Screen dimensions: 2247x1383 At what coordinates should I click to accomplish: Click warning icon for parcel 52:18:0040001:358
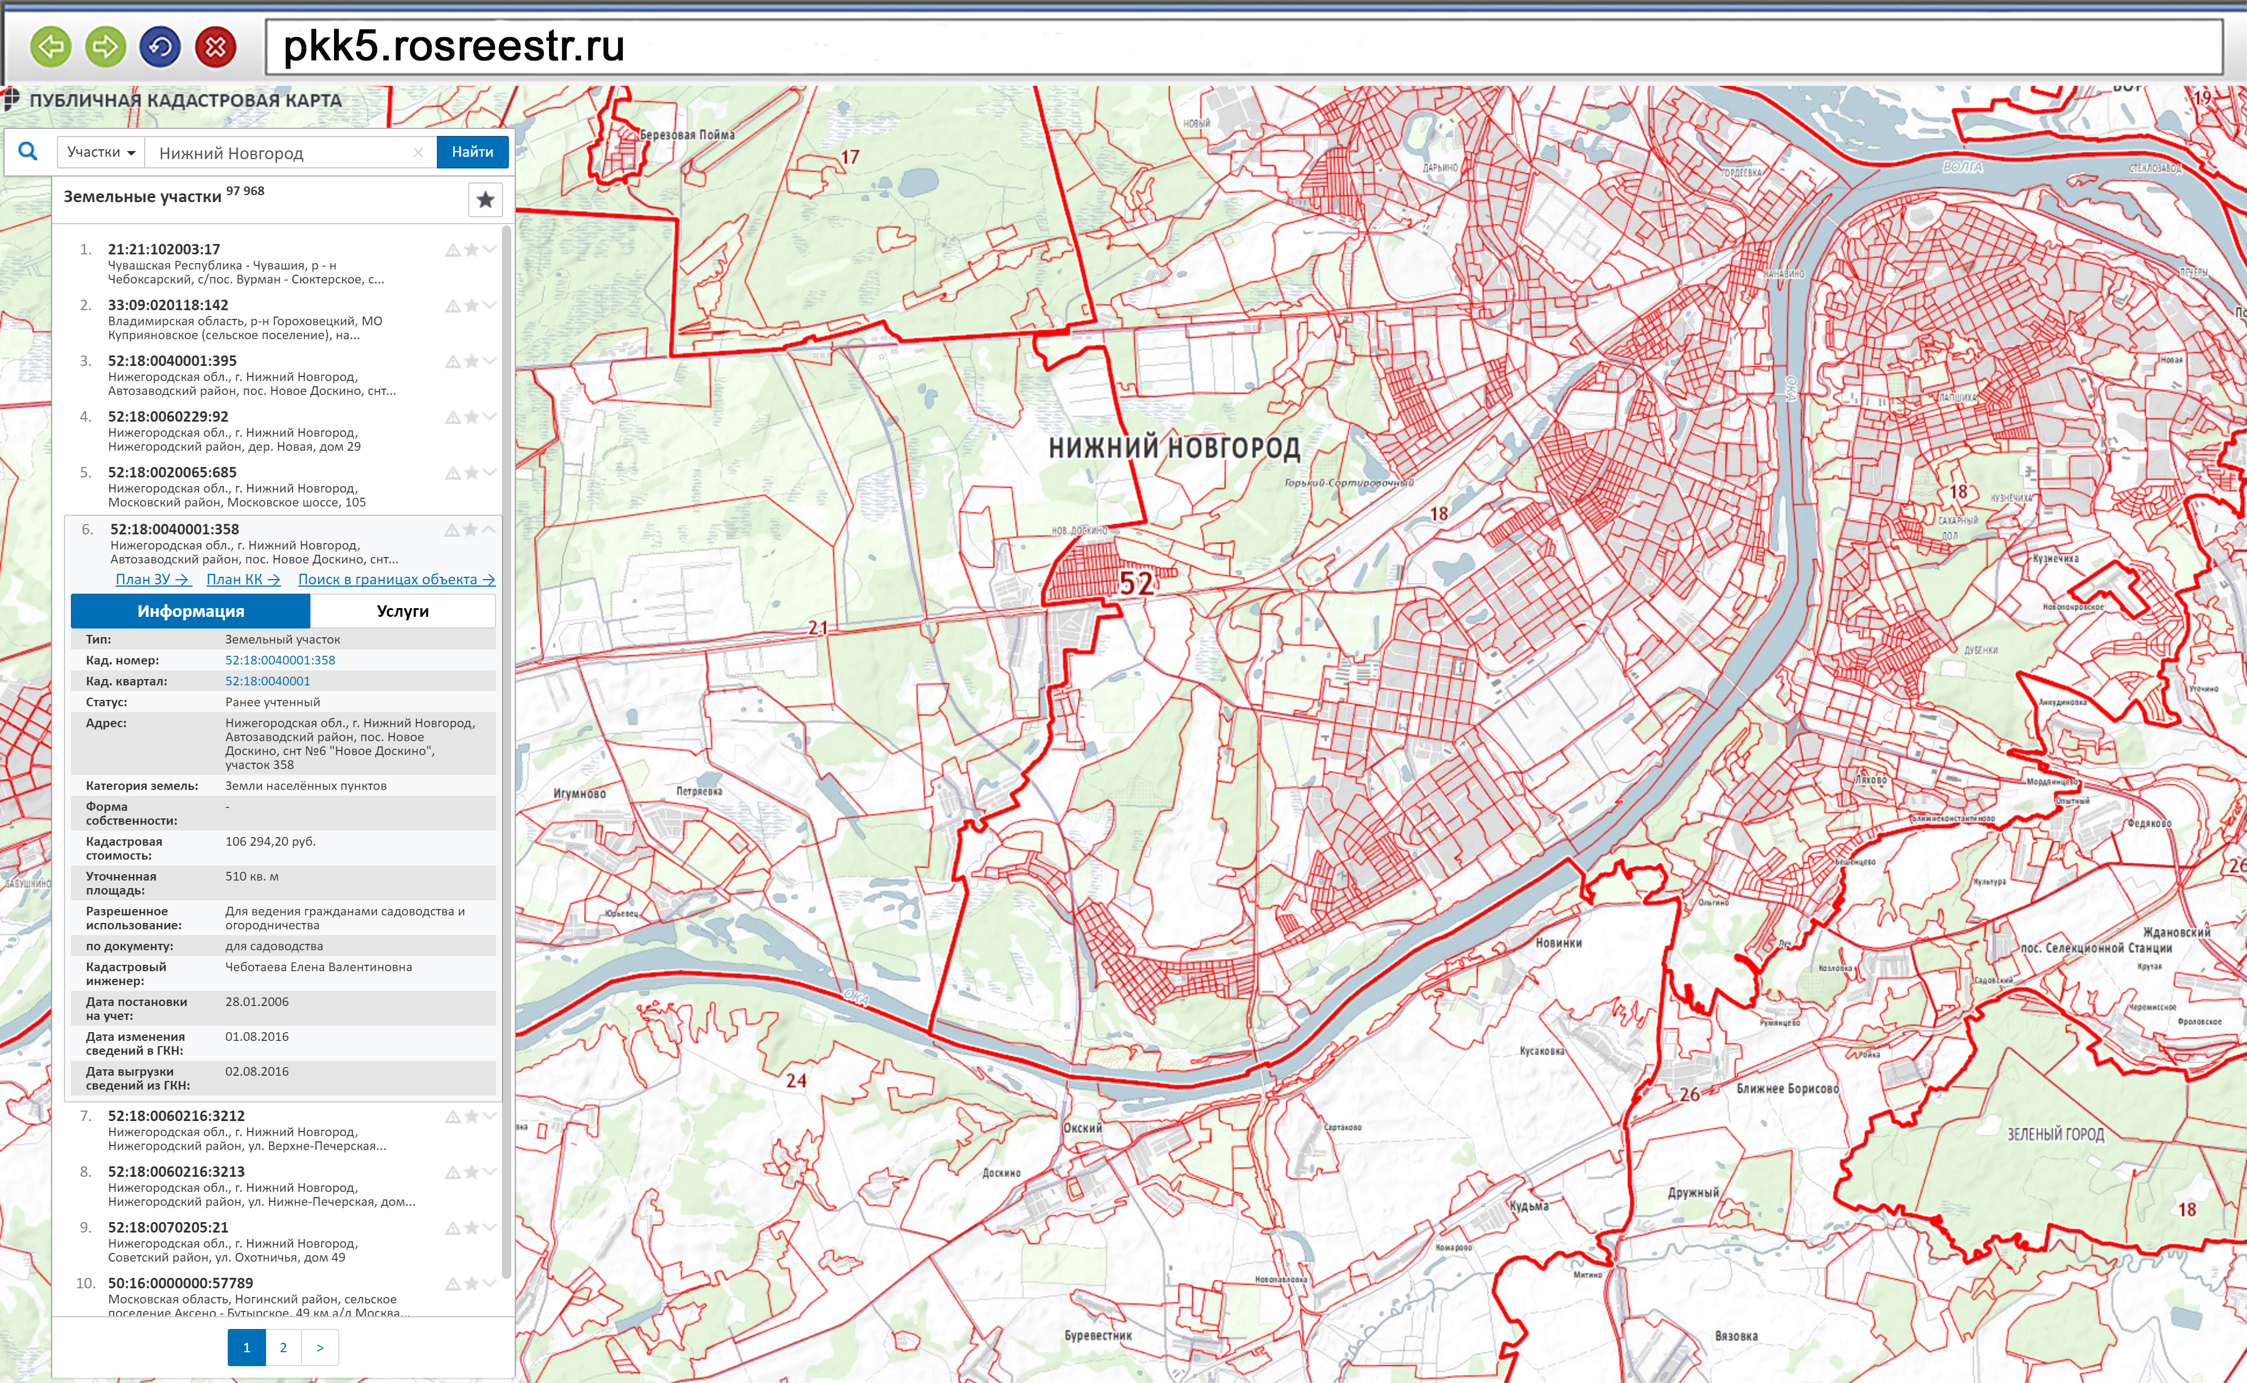452,530
